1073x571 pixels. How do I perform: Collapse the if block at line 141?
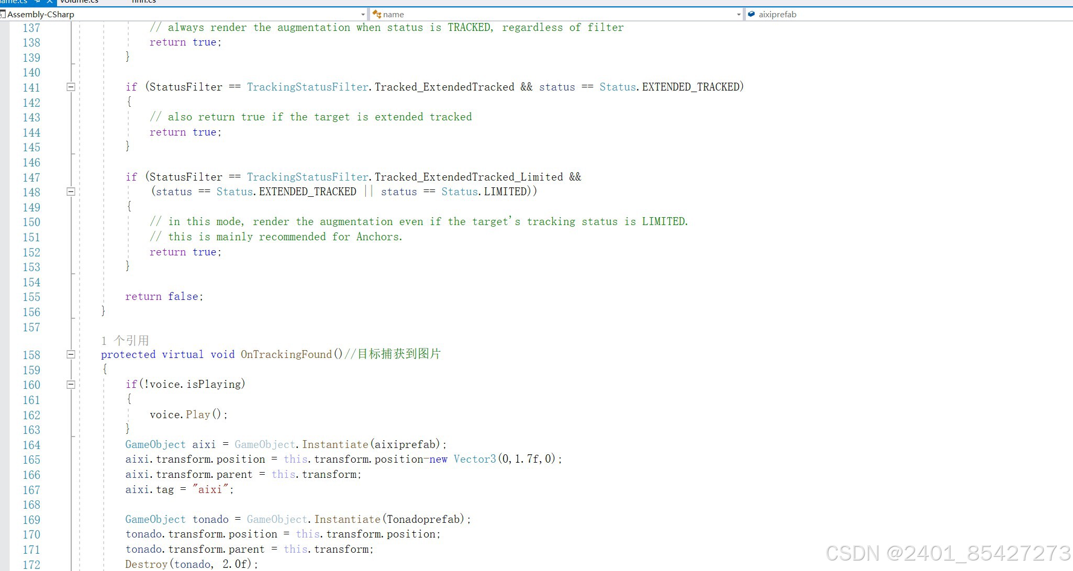coord(71,87)
